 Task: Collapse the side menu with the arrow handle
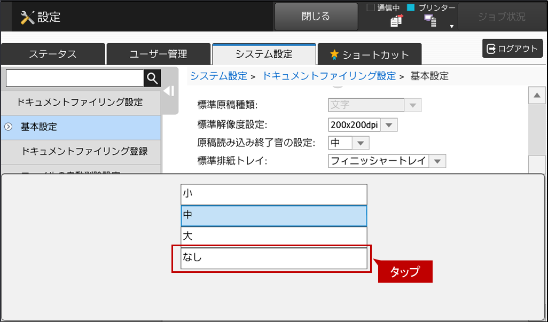[169, 91]
